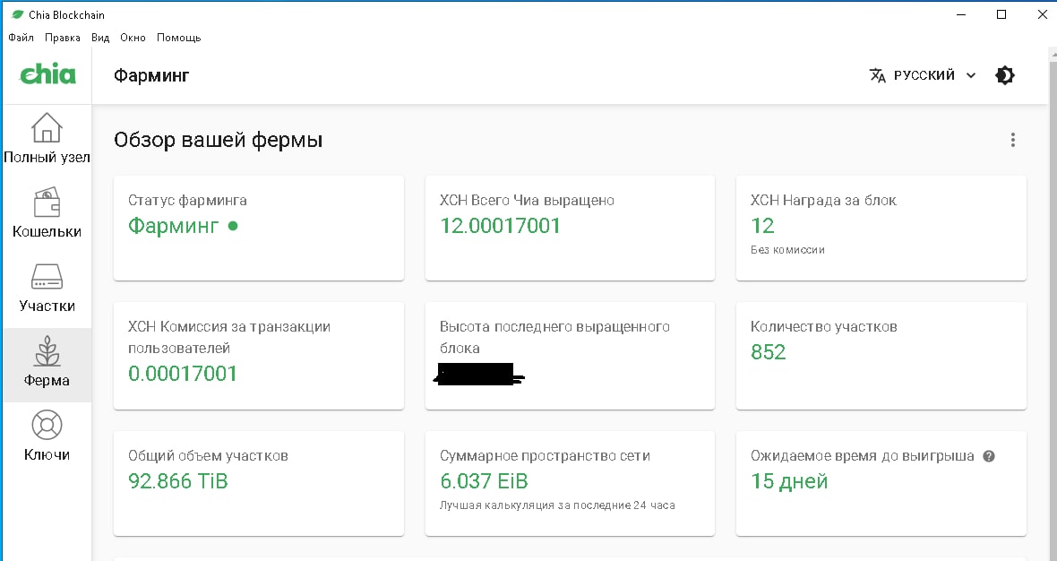
Task: Click the expected time value 15 дней
Action: tap(789, 480)
